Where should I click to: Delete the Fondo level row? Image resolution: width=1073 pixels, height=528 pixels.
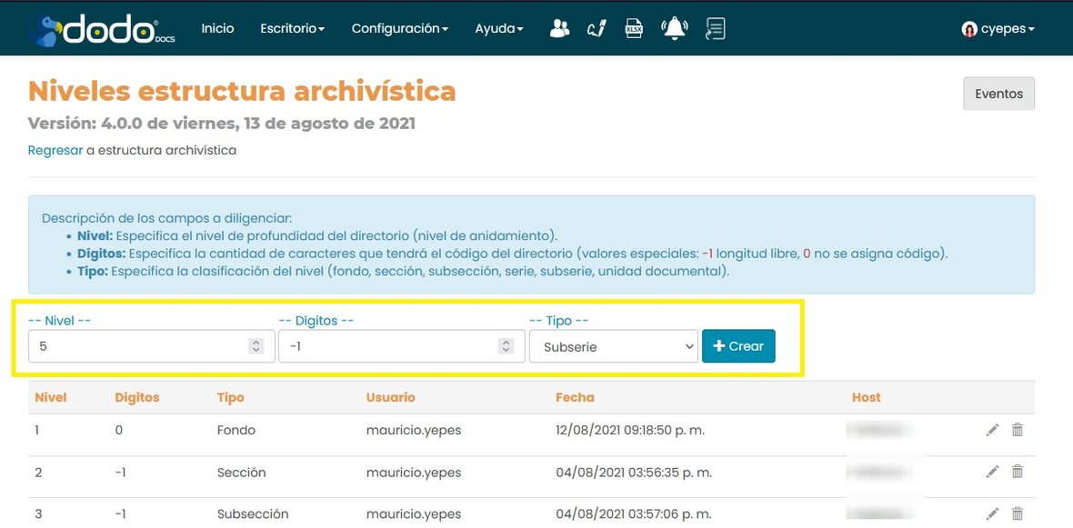pos(1018,430)
